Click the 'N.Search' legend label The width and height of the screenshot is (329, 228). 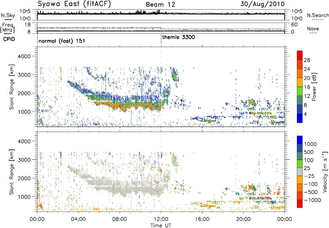pyautogui.click(x=317, y=15)
